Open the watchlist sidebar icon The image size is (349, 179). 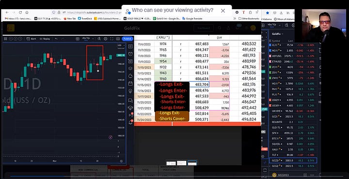point(130,46)
